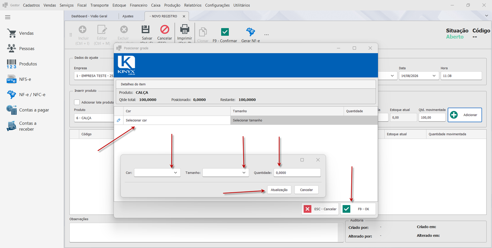Click the ESC - Cancelar button
Screen dimensions: 492x248
320,209
